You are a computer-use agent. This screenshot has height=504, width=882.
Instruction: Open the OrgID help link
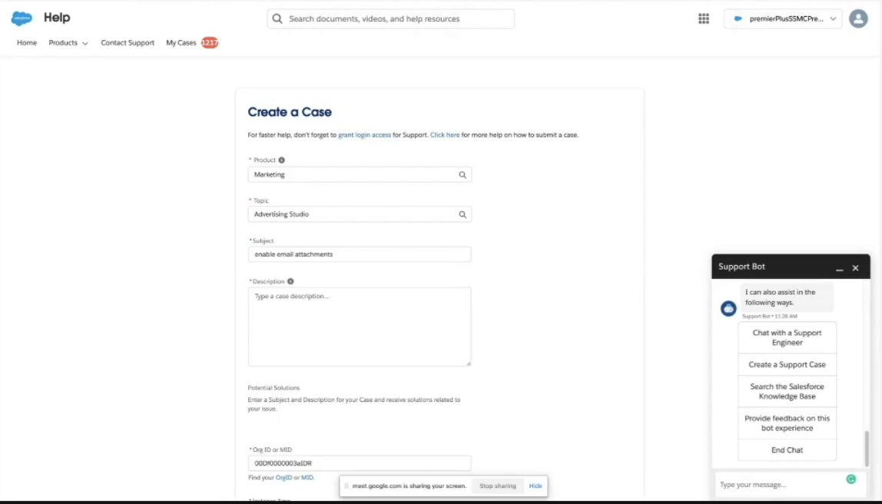tap(283, 478)
